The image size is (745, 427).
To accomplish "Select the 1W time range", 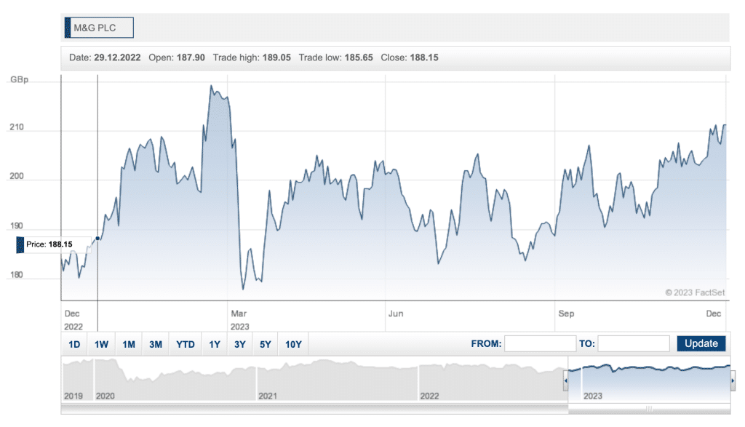I will (101, 344).
